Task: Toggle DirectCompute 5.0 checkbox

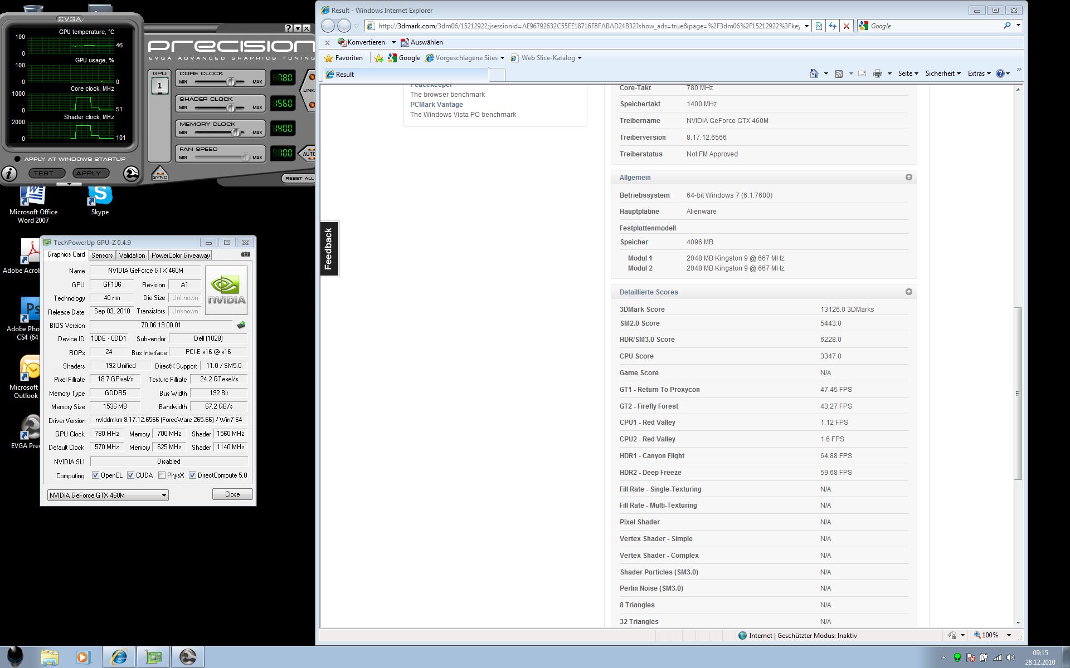Action: pos(192,475)
